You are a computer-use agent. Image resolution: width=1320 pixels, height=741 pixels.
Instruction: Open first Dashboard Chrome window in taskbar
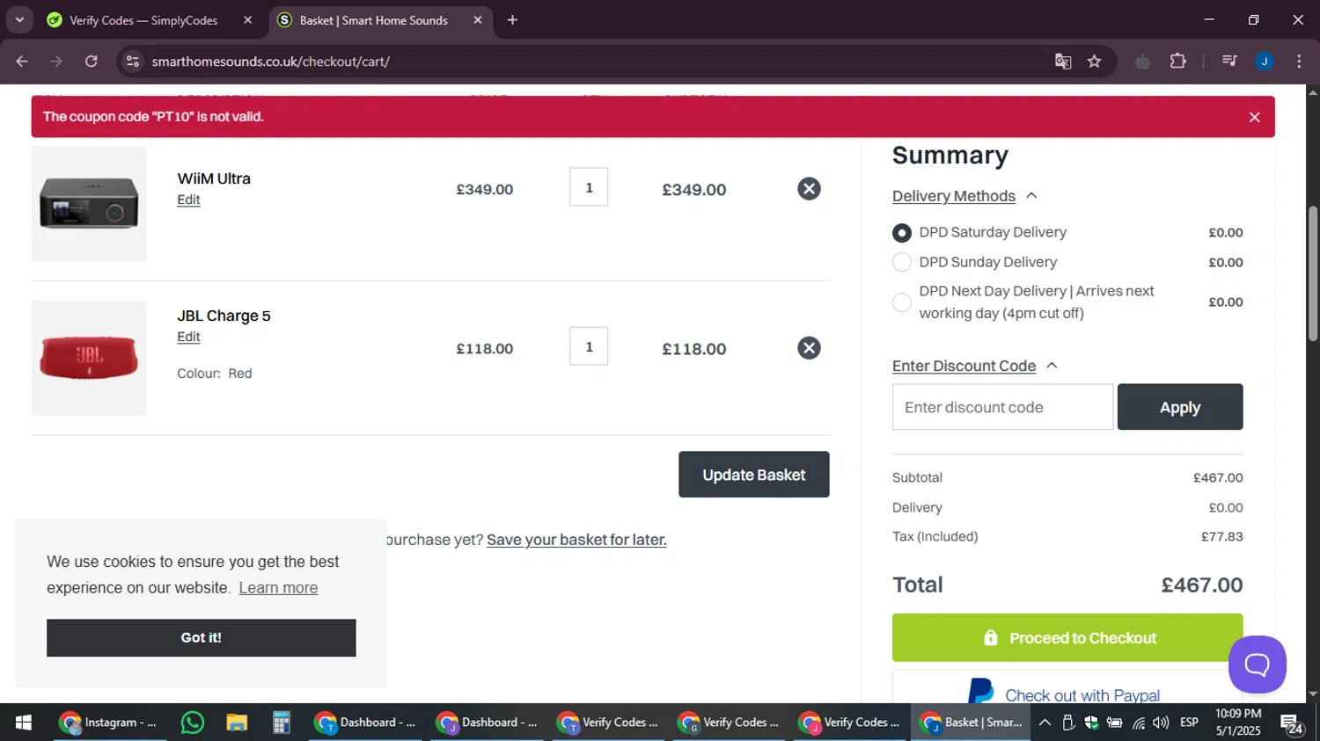pyautogui.click(x=366, y=723)
